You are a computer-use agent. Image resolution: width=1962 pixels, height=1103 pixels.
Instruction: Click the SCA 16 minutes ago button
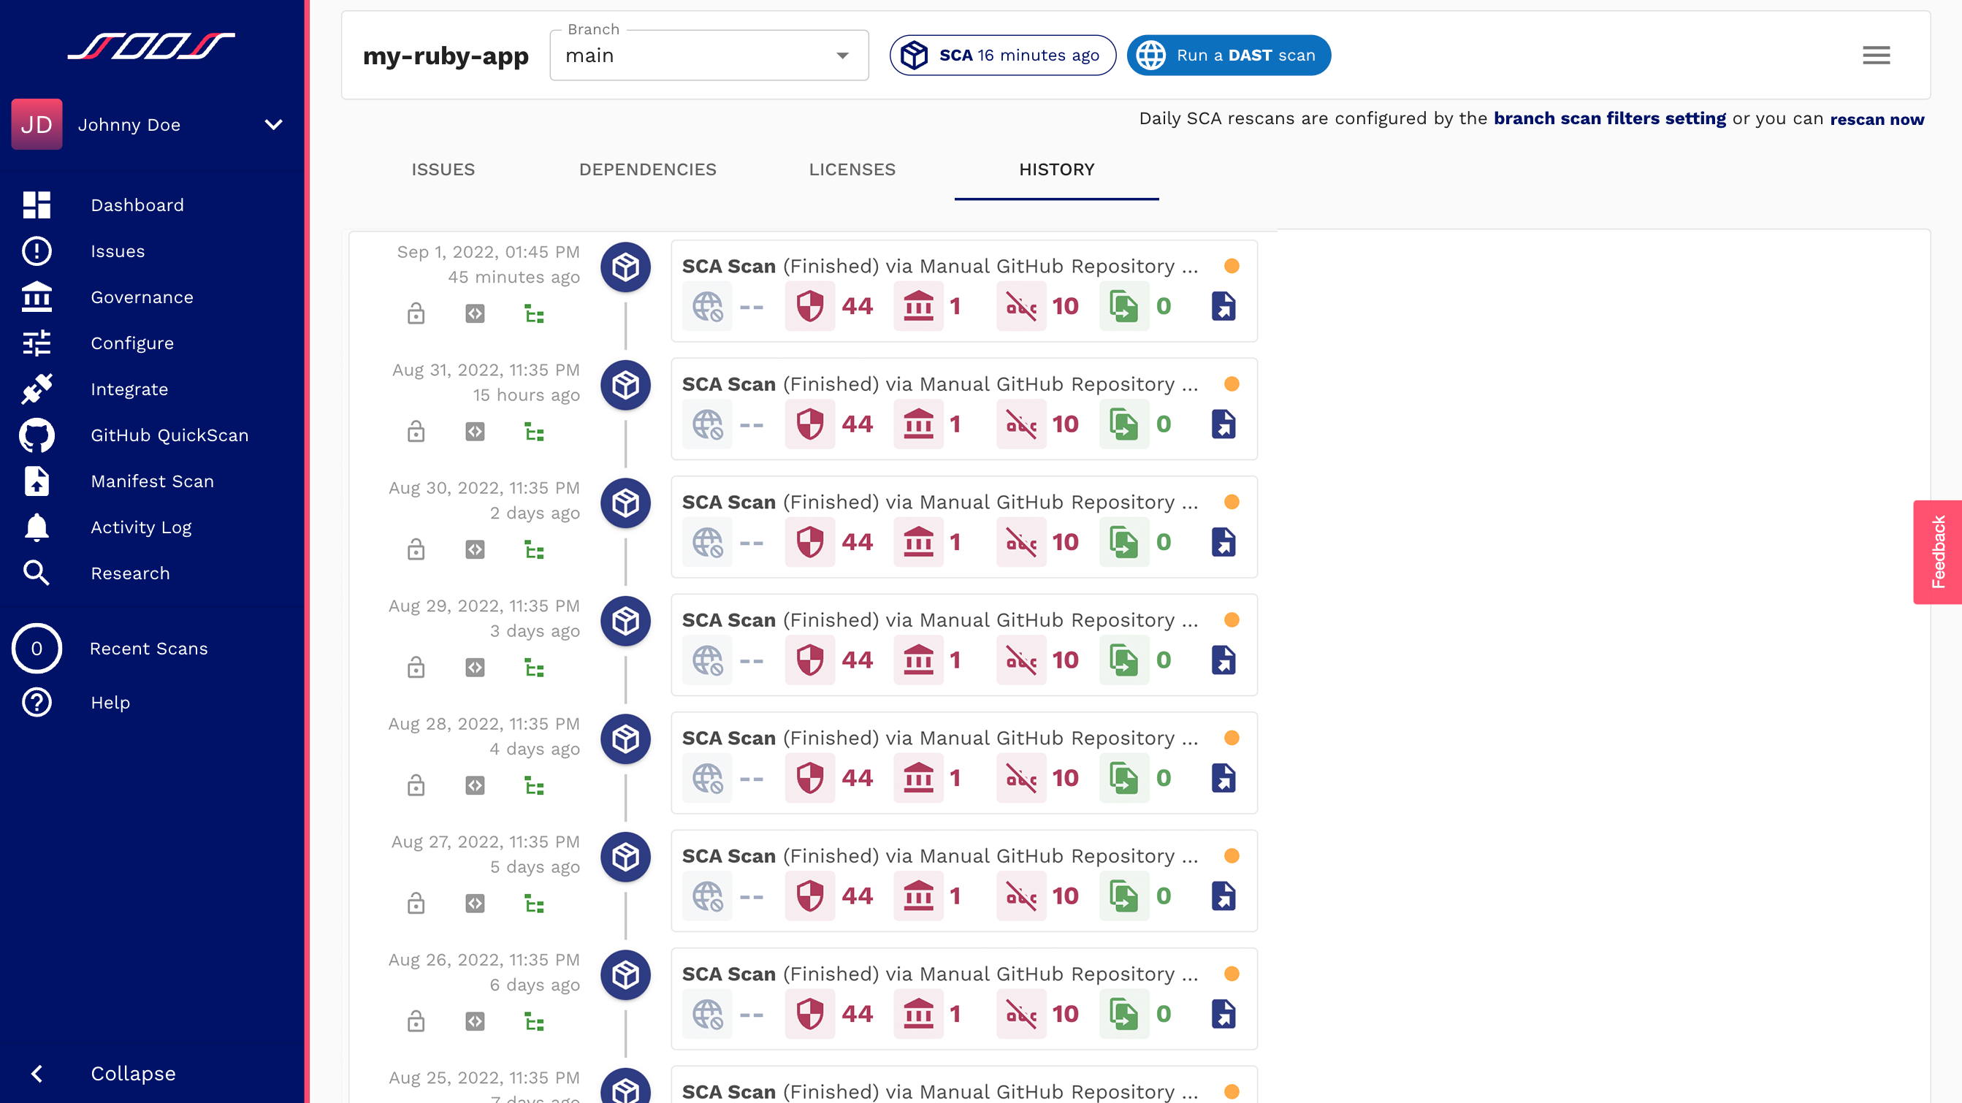tap(1002, 56)
